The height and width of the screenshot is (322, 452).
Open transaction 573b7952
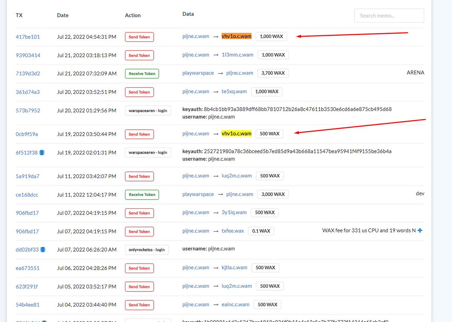(x=28, y=110)
